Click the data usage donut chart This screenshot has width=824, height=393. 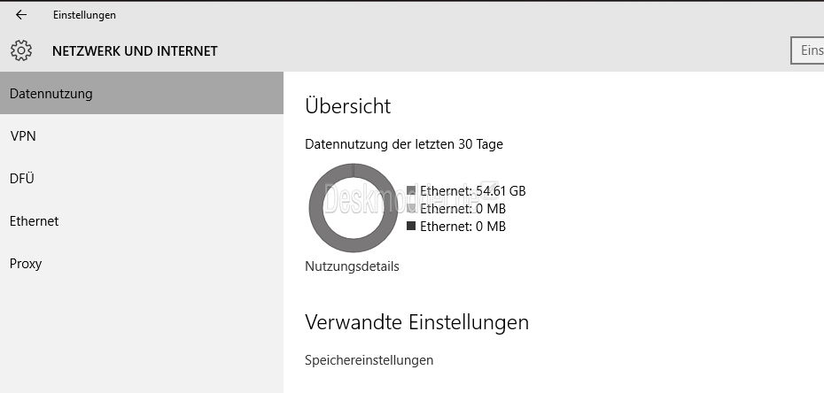click(x=354, y=208)
